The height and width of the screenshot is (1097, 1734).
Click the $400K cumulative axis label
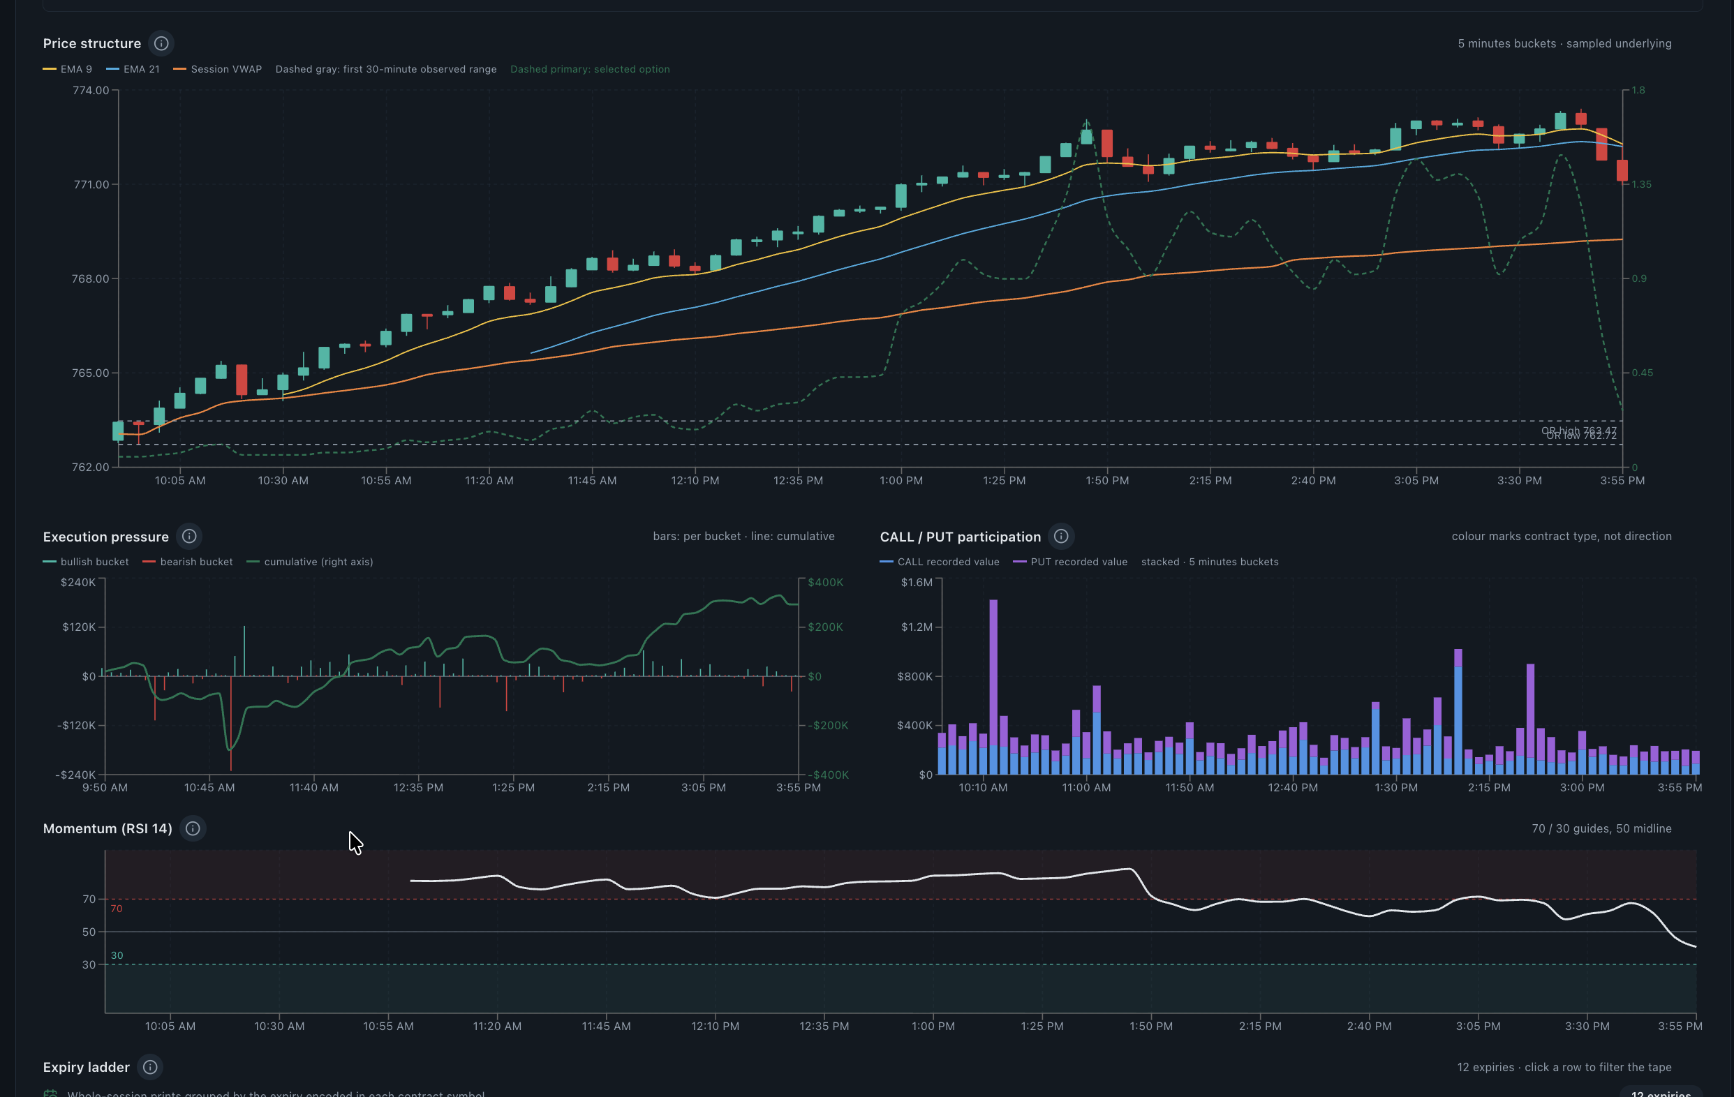(825, 582)
